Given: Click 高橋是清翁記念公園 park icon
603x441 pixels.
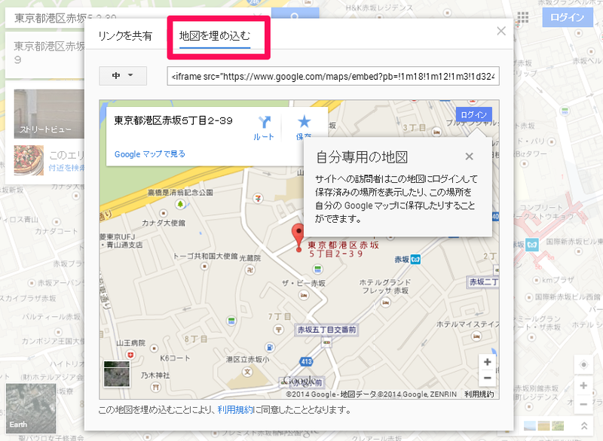Looking at the screenshot, I should pyautogui.click(x=180, y=205).
